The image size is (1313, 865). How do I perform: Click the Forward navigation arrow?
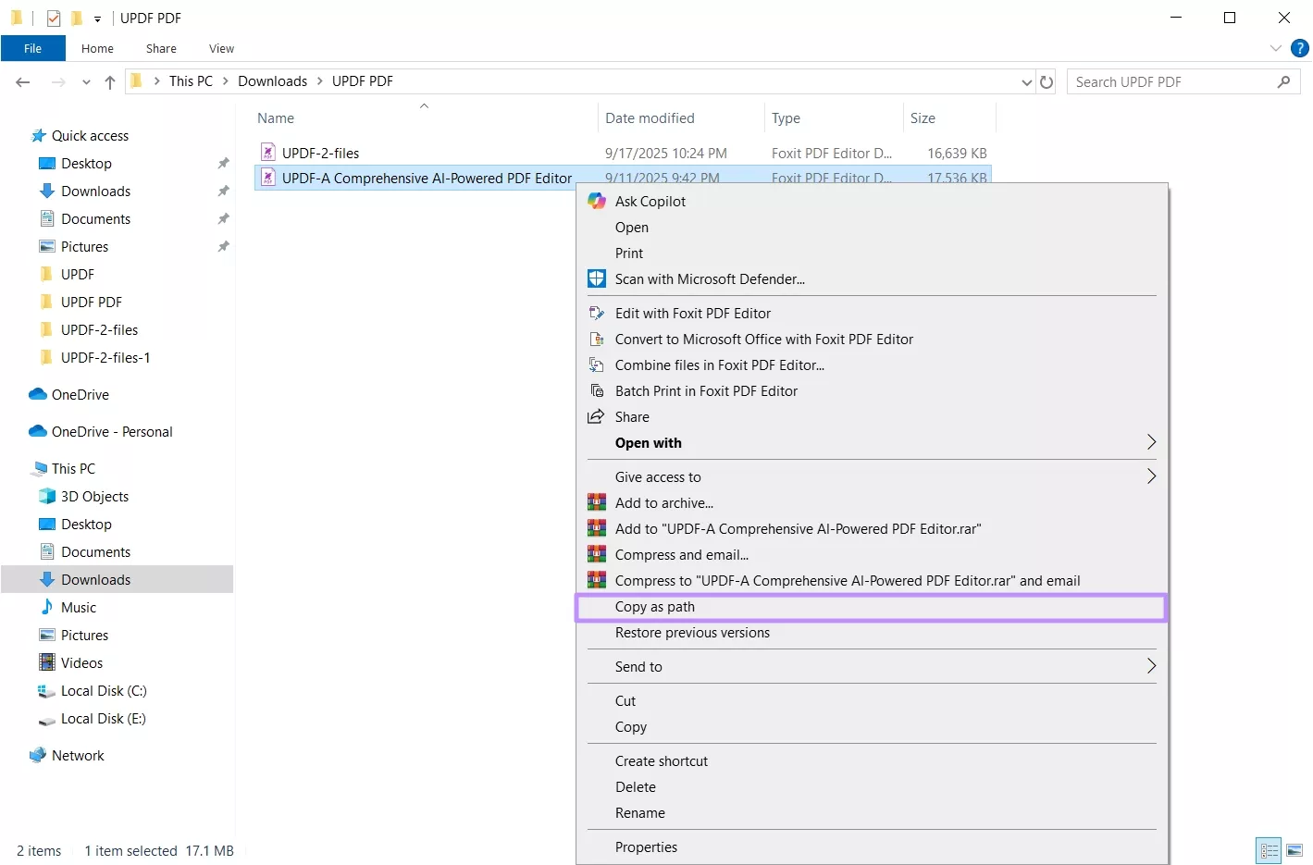(58, 82)
